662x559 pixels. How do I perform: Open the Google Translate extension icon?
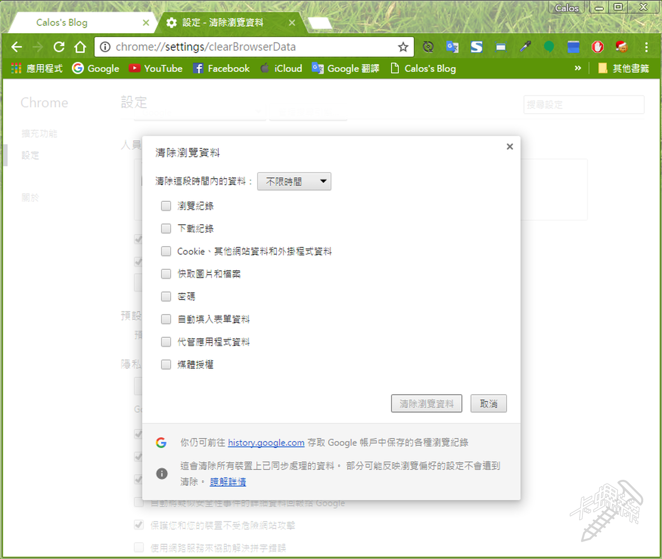click(x=452, y=47)
